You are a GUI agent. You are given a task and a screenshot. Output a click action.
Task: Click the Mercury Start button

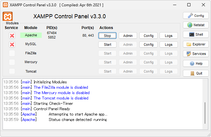tap(107, 62)
